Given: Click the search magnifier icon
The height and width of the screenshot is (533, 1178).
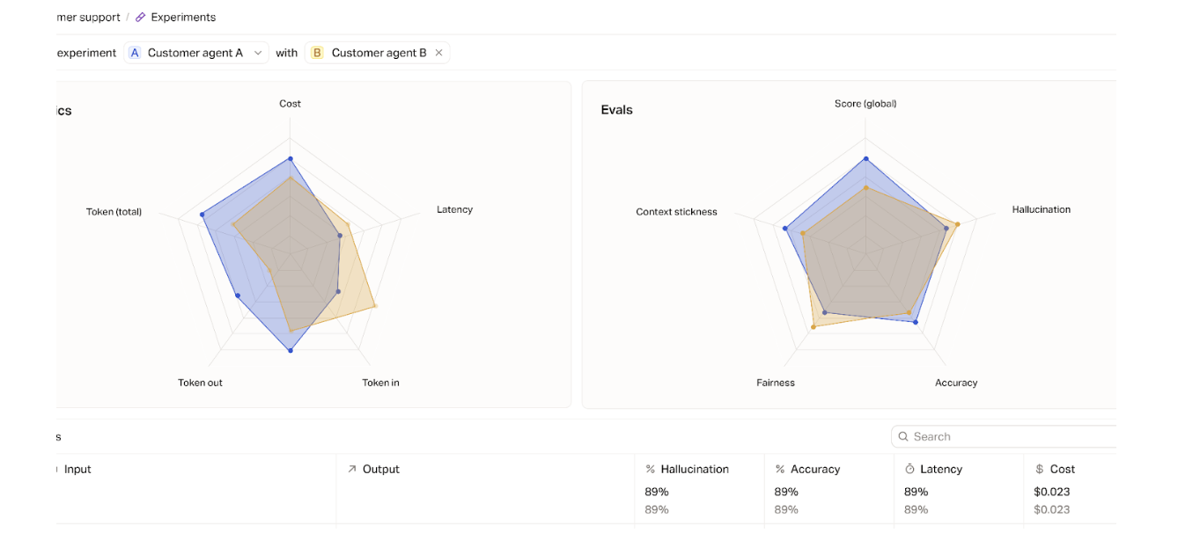Looking at the screenshot, I should point(903,436).
